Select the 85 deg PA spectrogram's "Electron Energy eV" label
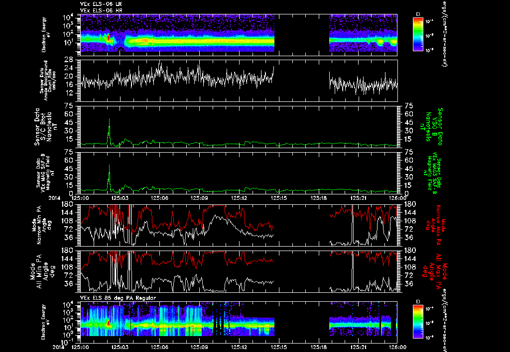510x352 pixels. coord(46,322)
